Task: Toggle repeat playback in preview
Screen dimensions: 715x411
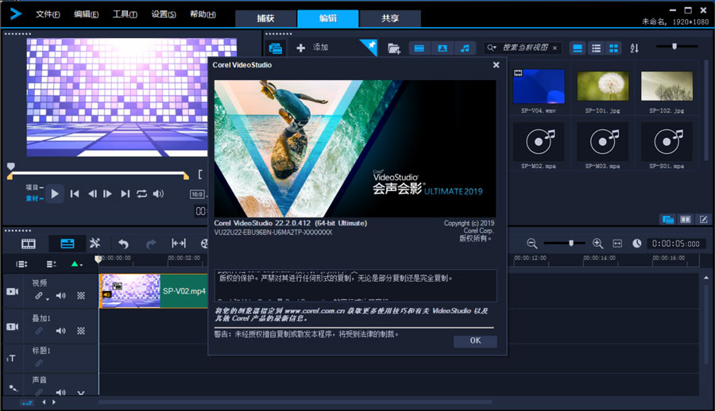Action: click(x=141, y=194)
